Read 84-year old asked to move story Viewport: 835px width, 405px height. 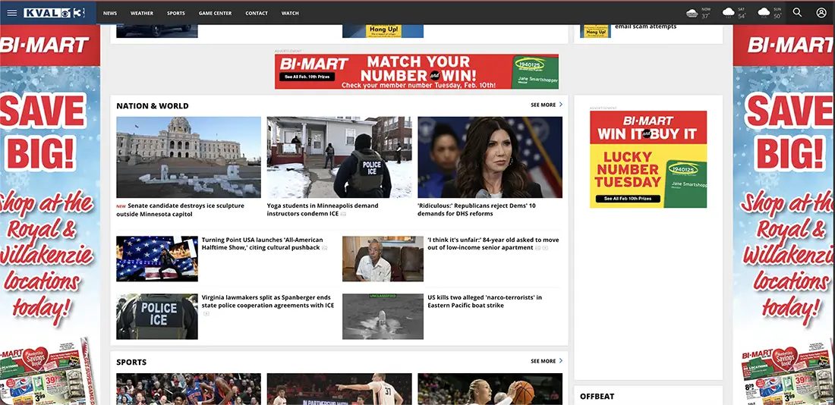[493, 243]
